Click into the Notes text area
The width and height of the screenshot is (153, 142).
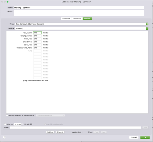click(x=79, y=13)
